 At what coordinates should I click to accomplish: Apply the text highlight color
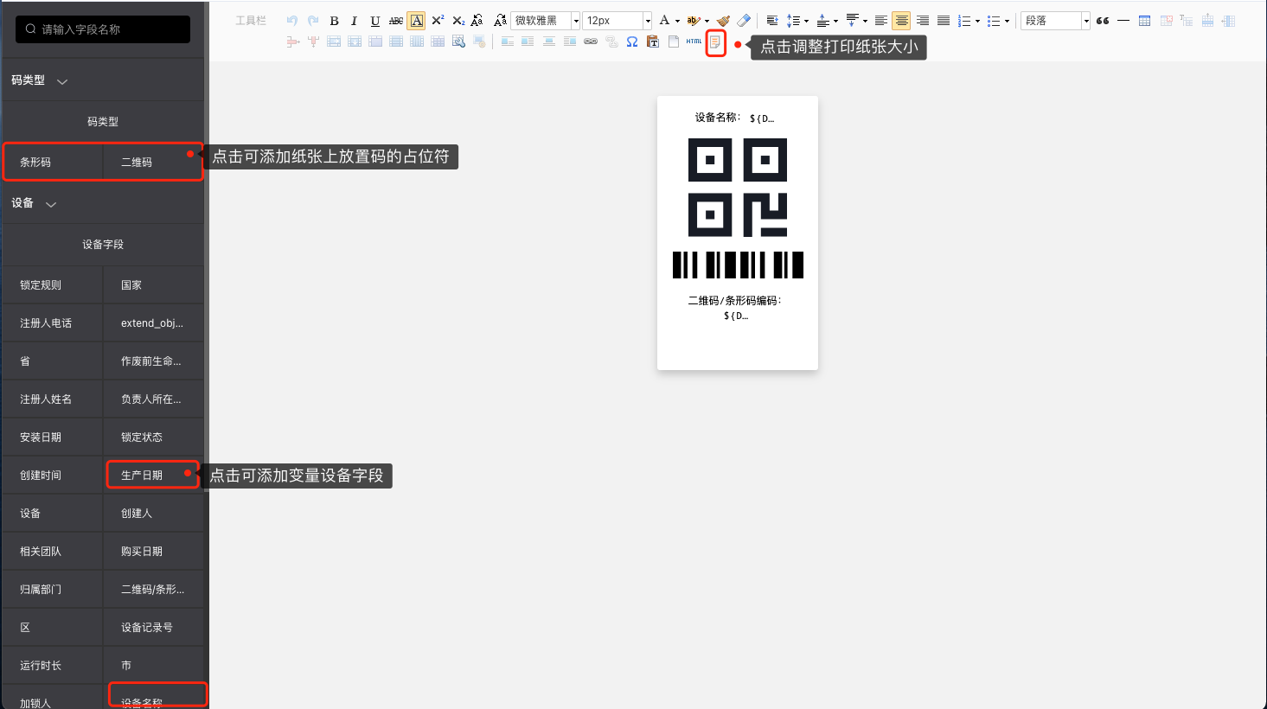click(x=694, y=21)
